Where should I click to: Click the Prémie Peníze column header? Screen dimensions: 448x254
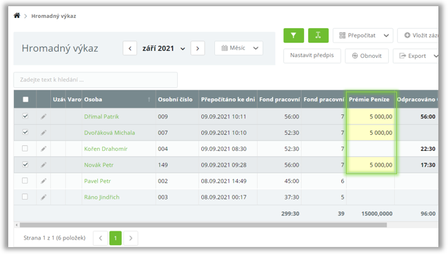pyautogui.click(x=370, y=99)
